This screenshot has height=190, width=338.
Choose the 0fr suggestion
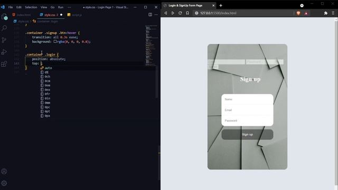pyautogui.click(x=48, y=94)
